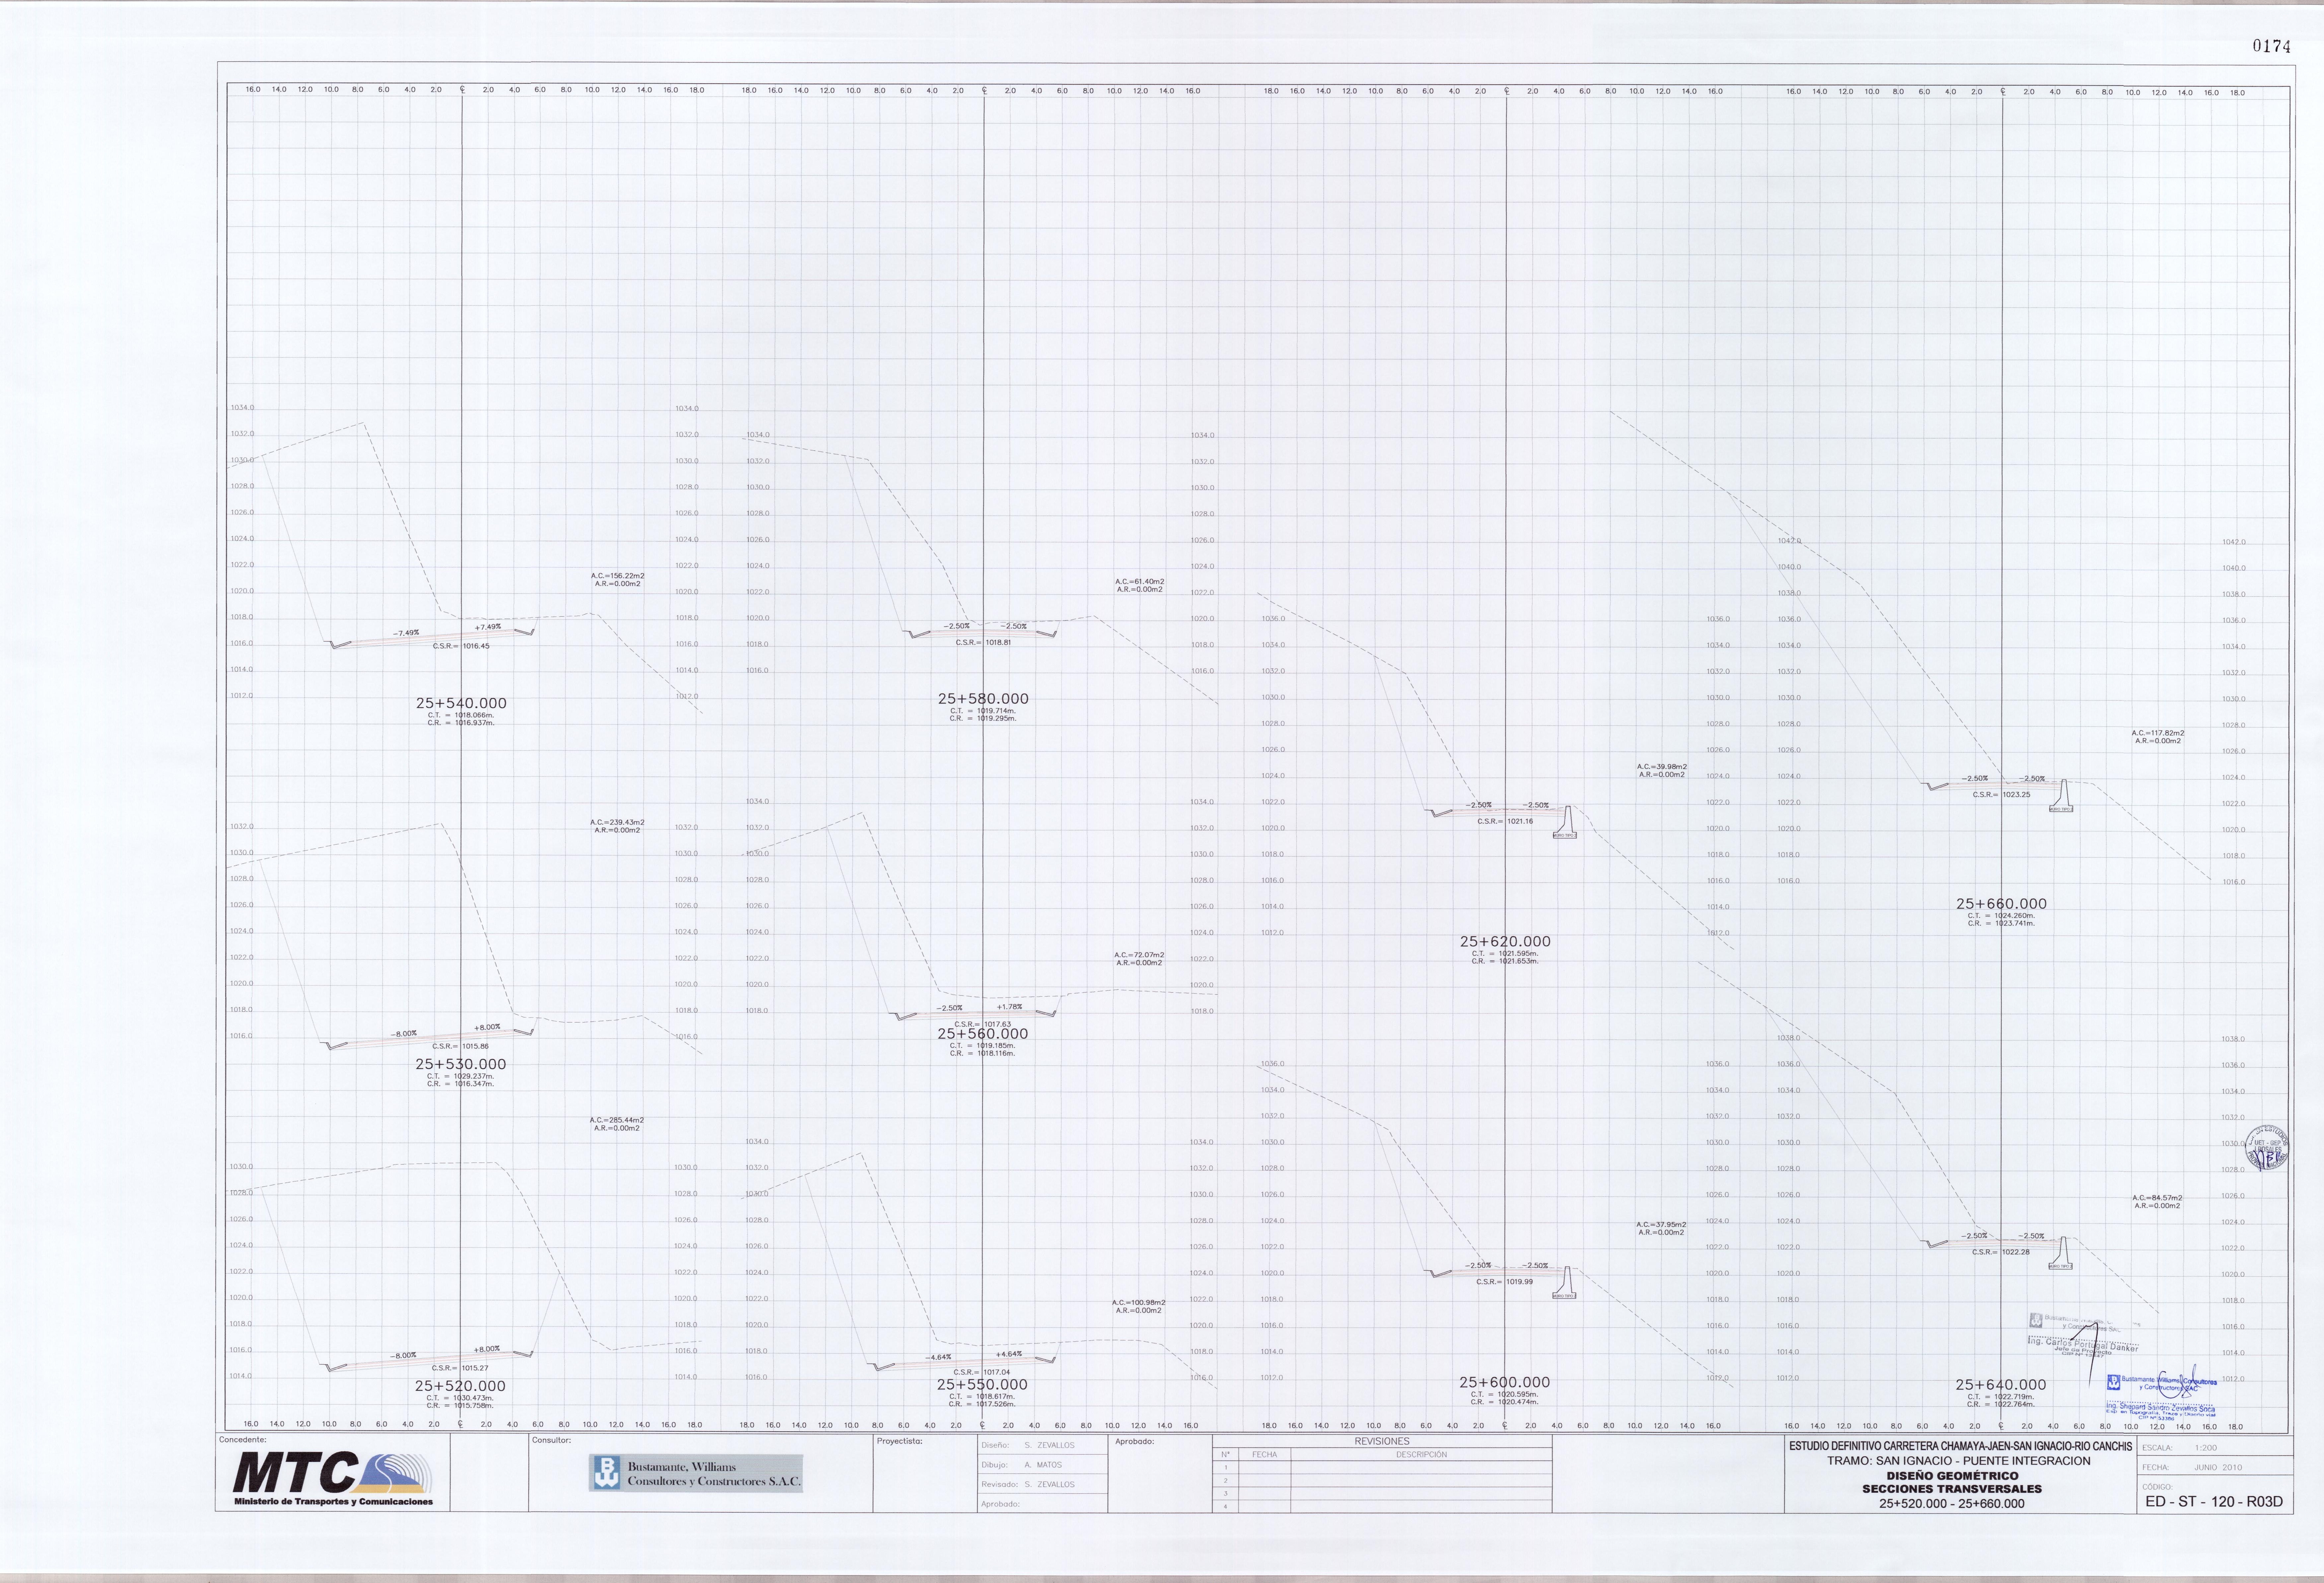Click the cut area value A.C.=39.98m2

(x=1662, y=767)
